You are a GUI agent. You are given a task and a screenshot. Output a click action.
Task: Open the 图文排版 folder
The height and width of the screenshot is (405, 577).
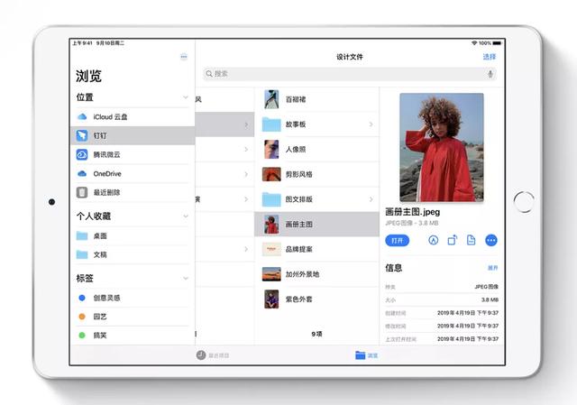click(x=316, y=199)
